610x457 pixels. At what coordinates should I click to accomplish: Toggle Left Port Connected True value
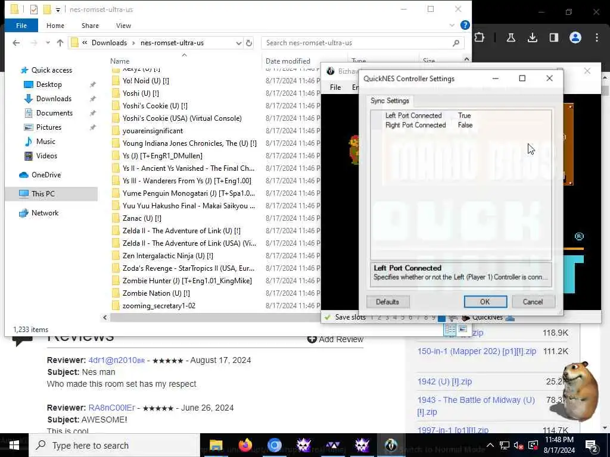pos(465,115)
